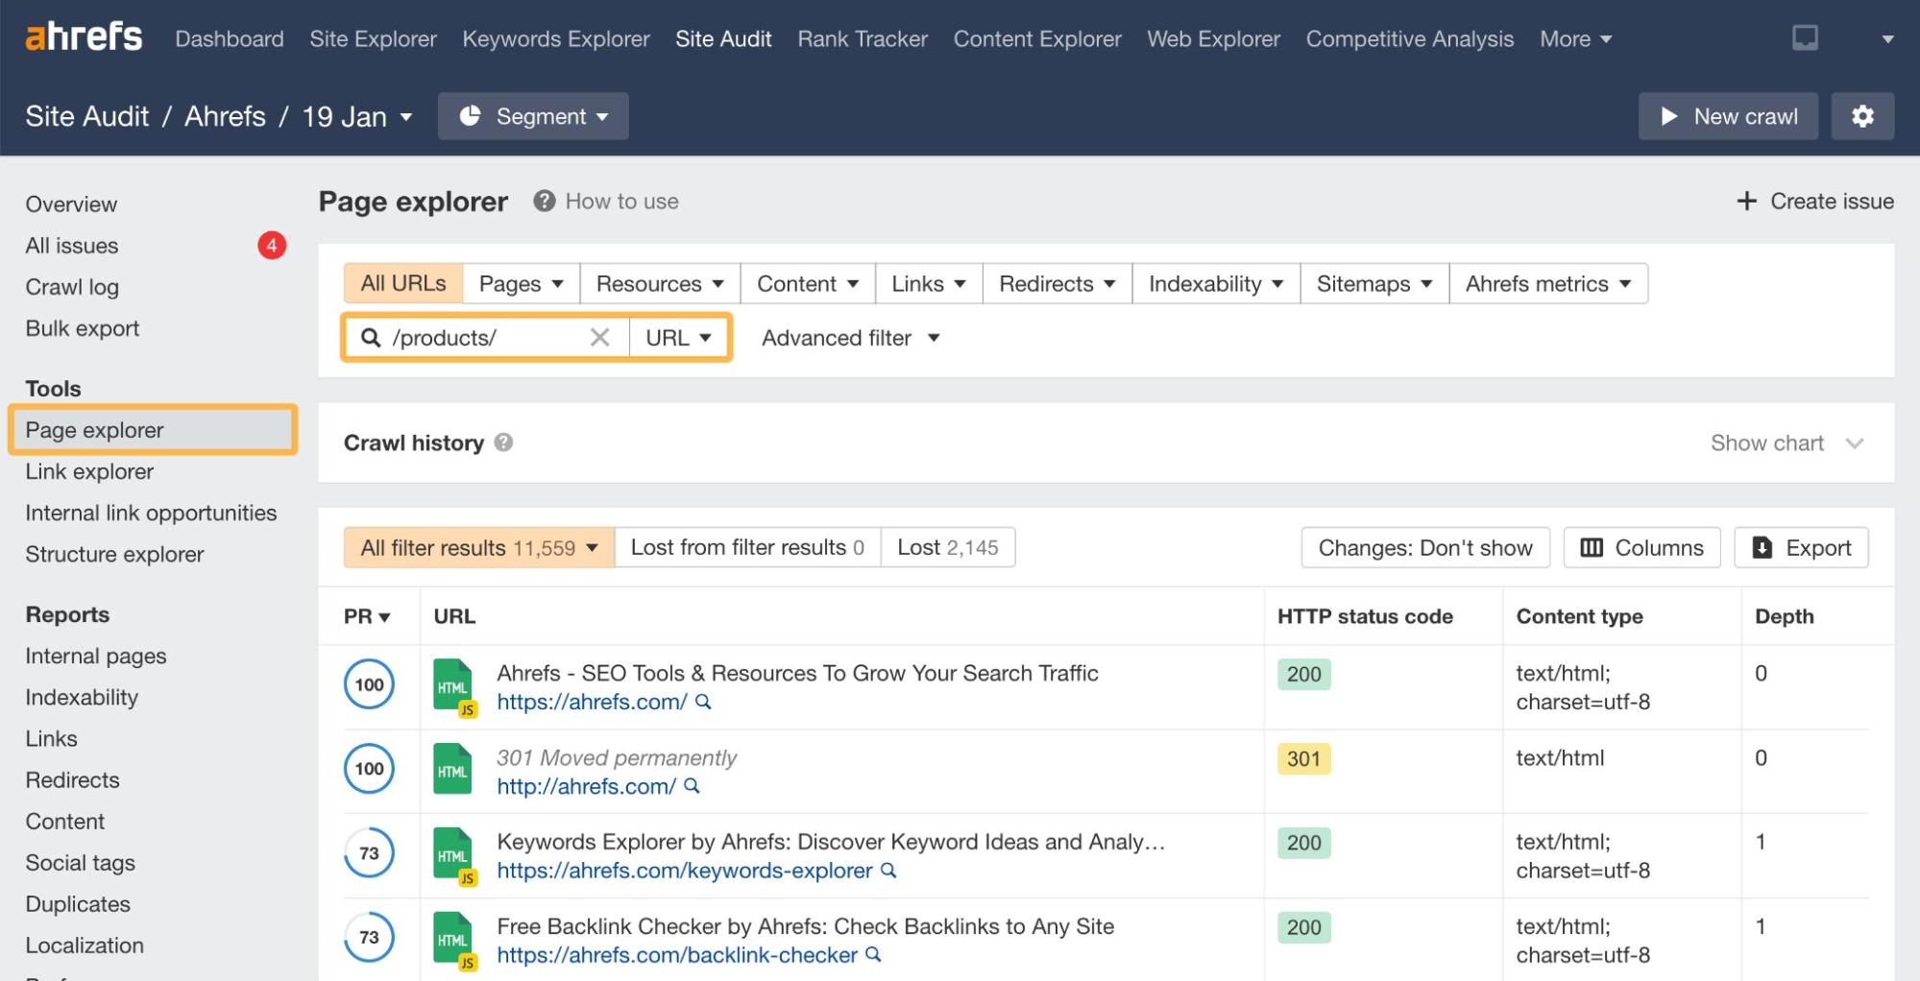Select Rank Tracker in the top navigation
The image size is (1920, 981).
coord(862,38)
